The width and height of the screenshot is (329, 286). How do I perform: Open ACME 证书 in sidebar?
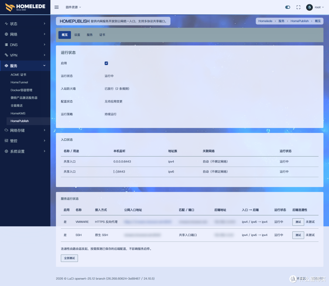pos(19,75)
